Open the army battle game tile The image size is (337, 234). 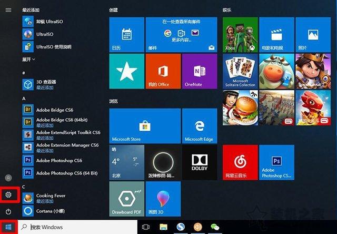[276, 108]
